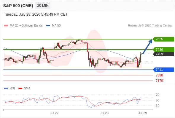Screen dimensions: 175x118
Task: Select the Jul 28 date axis label
Action: 104,113
